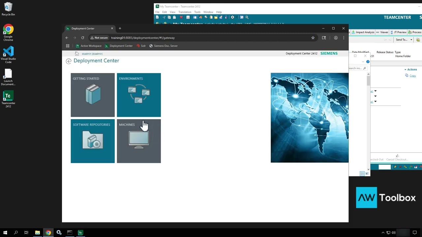Image resolution: width=422 pixels, height=237 pixels.
Task: Click the vertical scrollbar in Teamcenter side panel
Action: 368,122
